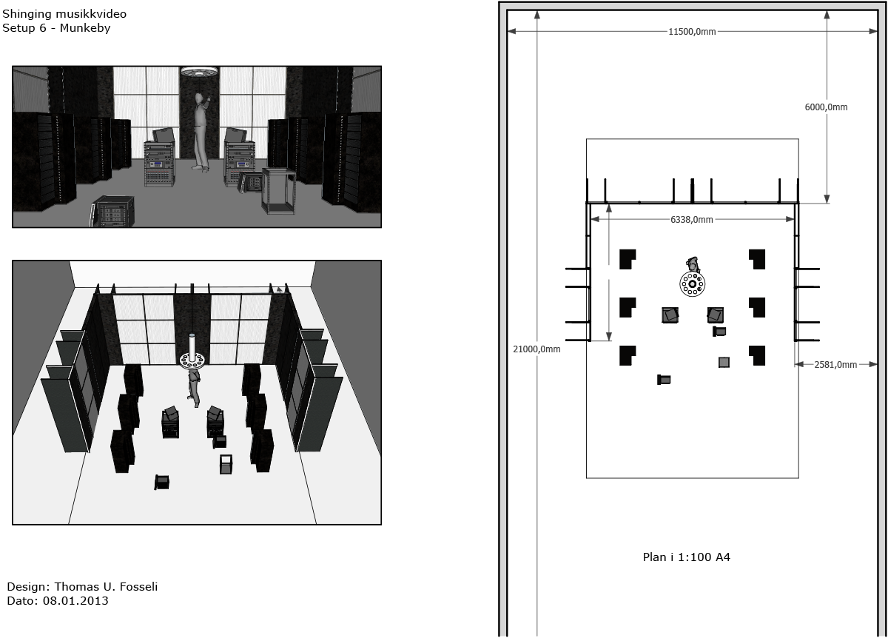Click the 6000,0mm dimension label
Viewport: 888px width, 638px height.
(x=826, y=107)
